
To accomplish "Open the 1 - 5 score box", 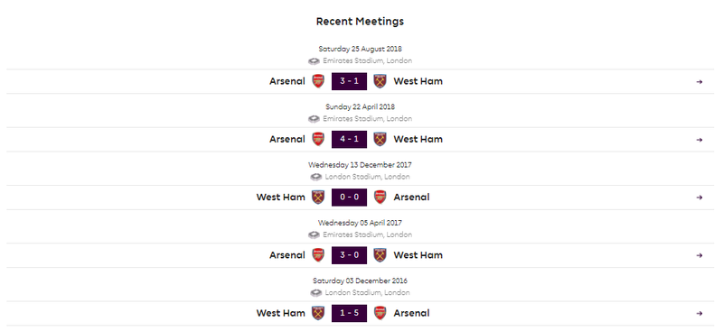I will pos(349,314).
